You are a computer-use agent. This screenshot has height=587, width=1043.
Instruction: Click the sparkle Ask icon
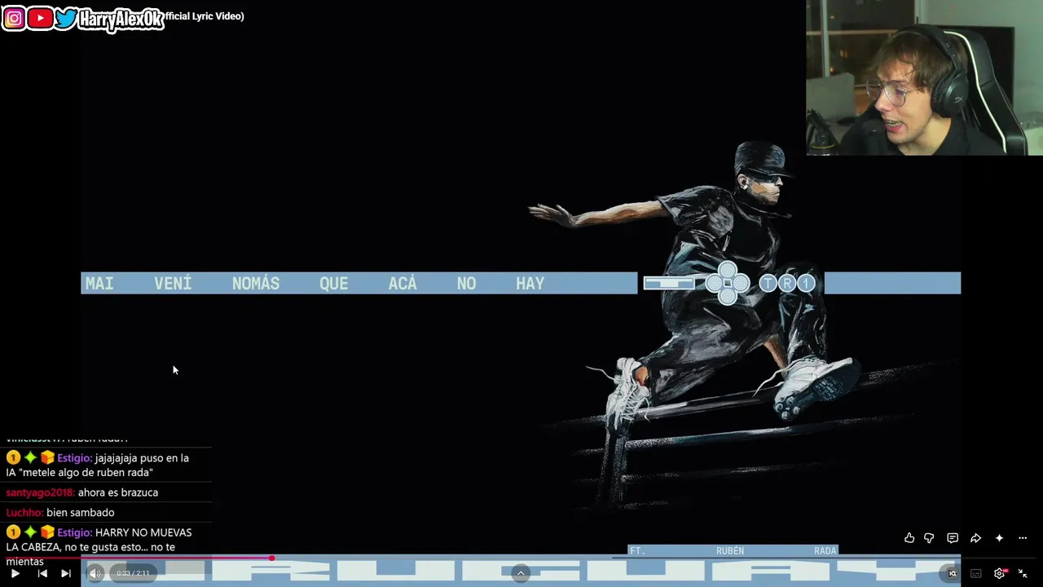click(x=999, y=538)
